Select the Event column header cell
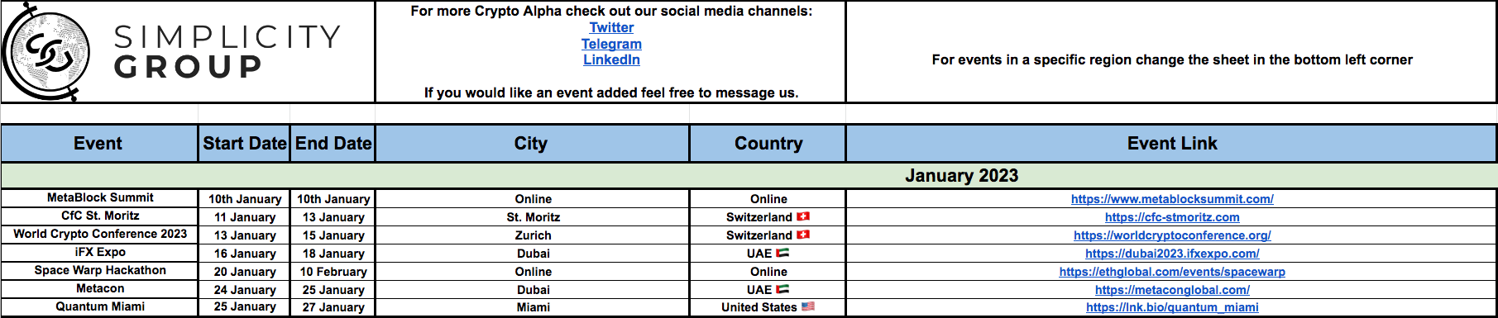The height and width of the screenshot is (318, 1498). pyautogui.click(x=99, y=144)
